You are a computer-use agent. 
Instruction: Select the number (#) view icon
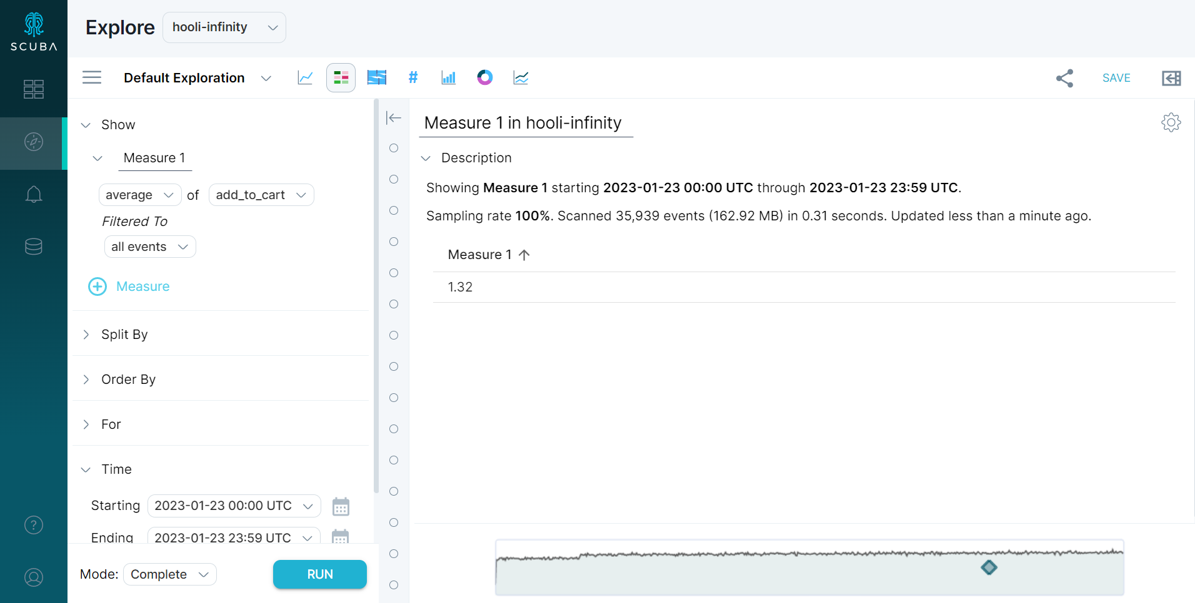click(x=413, y=77)
